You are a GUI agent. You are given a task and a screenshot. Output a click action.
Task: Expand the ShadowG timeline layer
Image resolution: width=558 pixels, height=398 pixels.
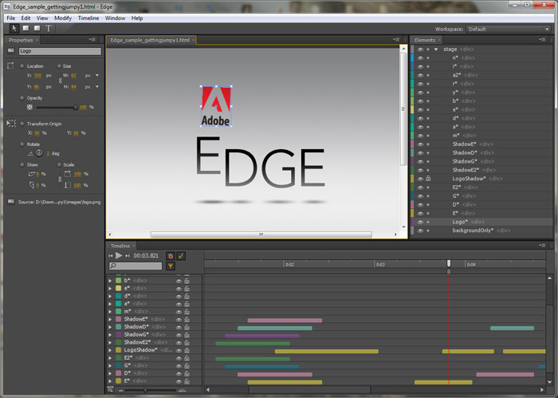tap(110, 335)
